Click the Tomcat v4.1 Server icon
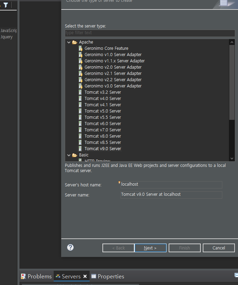The height and width of the screenshot is (285, 238). (80, 105)
